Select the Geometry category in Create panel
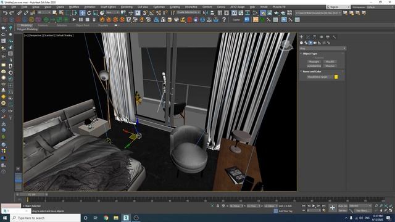Viewport: 395px width, 222px height. pos(301,43)
